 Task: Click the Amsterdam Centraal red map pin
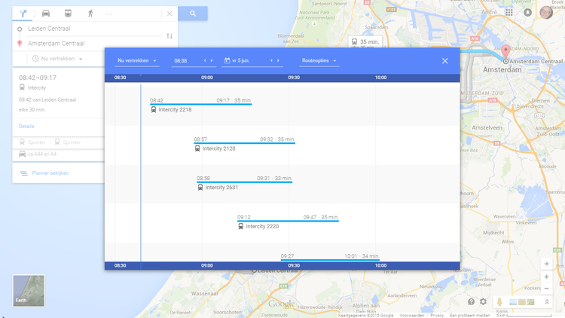click(x=506, y=51)
